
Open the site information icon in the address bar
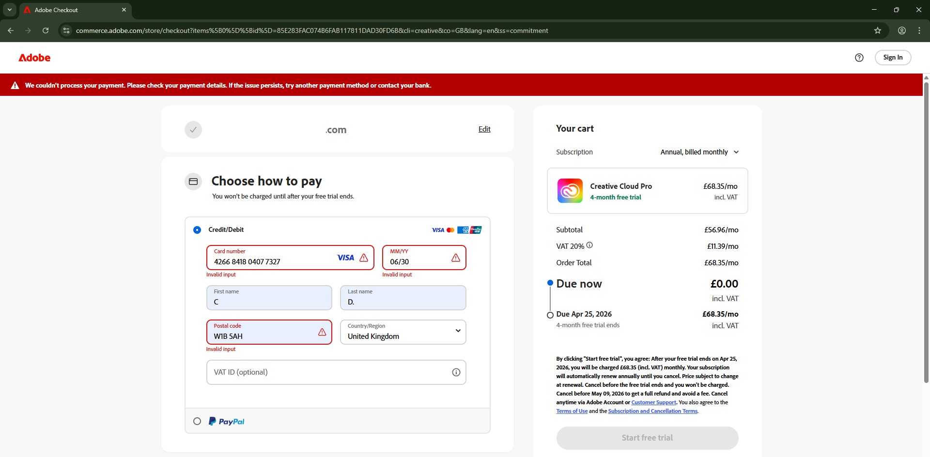pyautogui.click(x=66, y=30)
